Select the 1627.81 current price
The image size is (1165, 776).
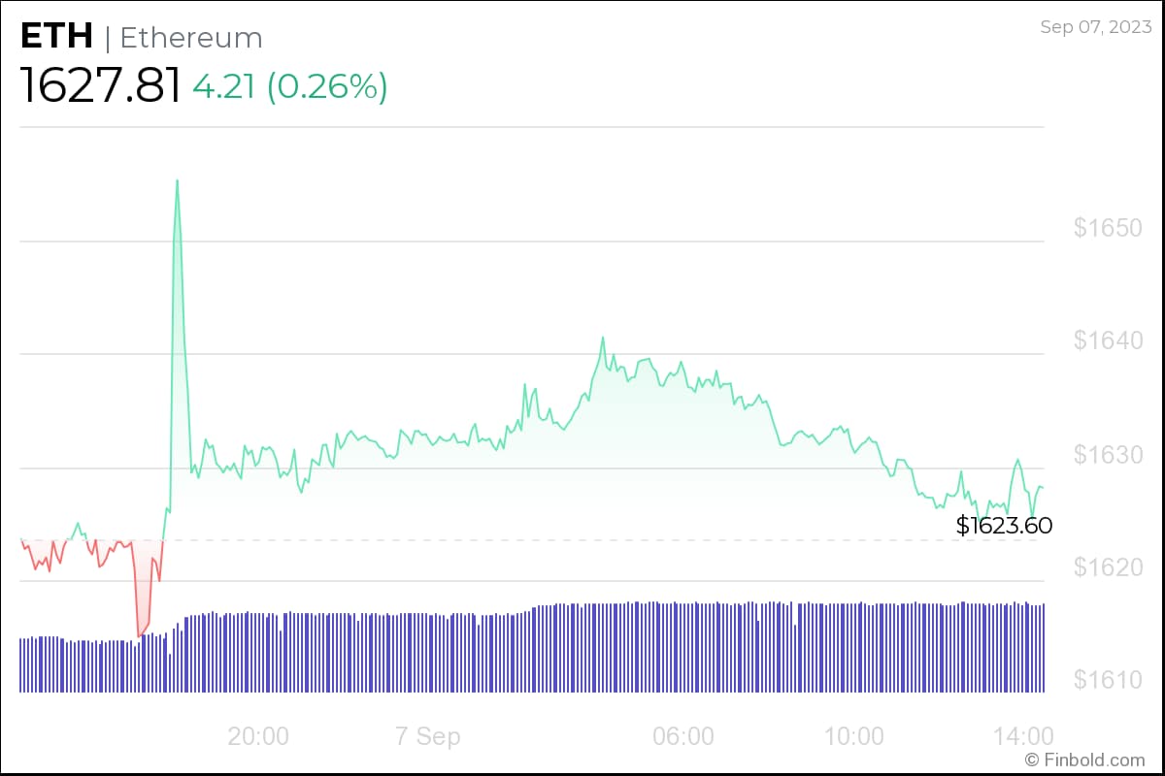101,86
